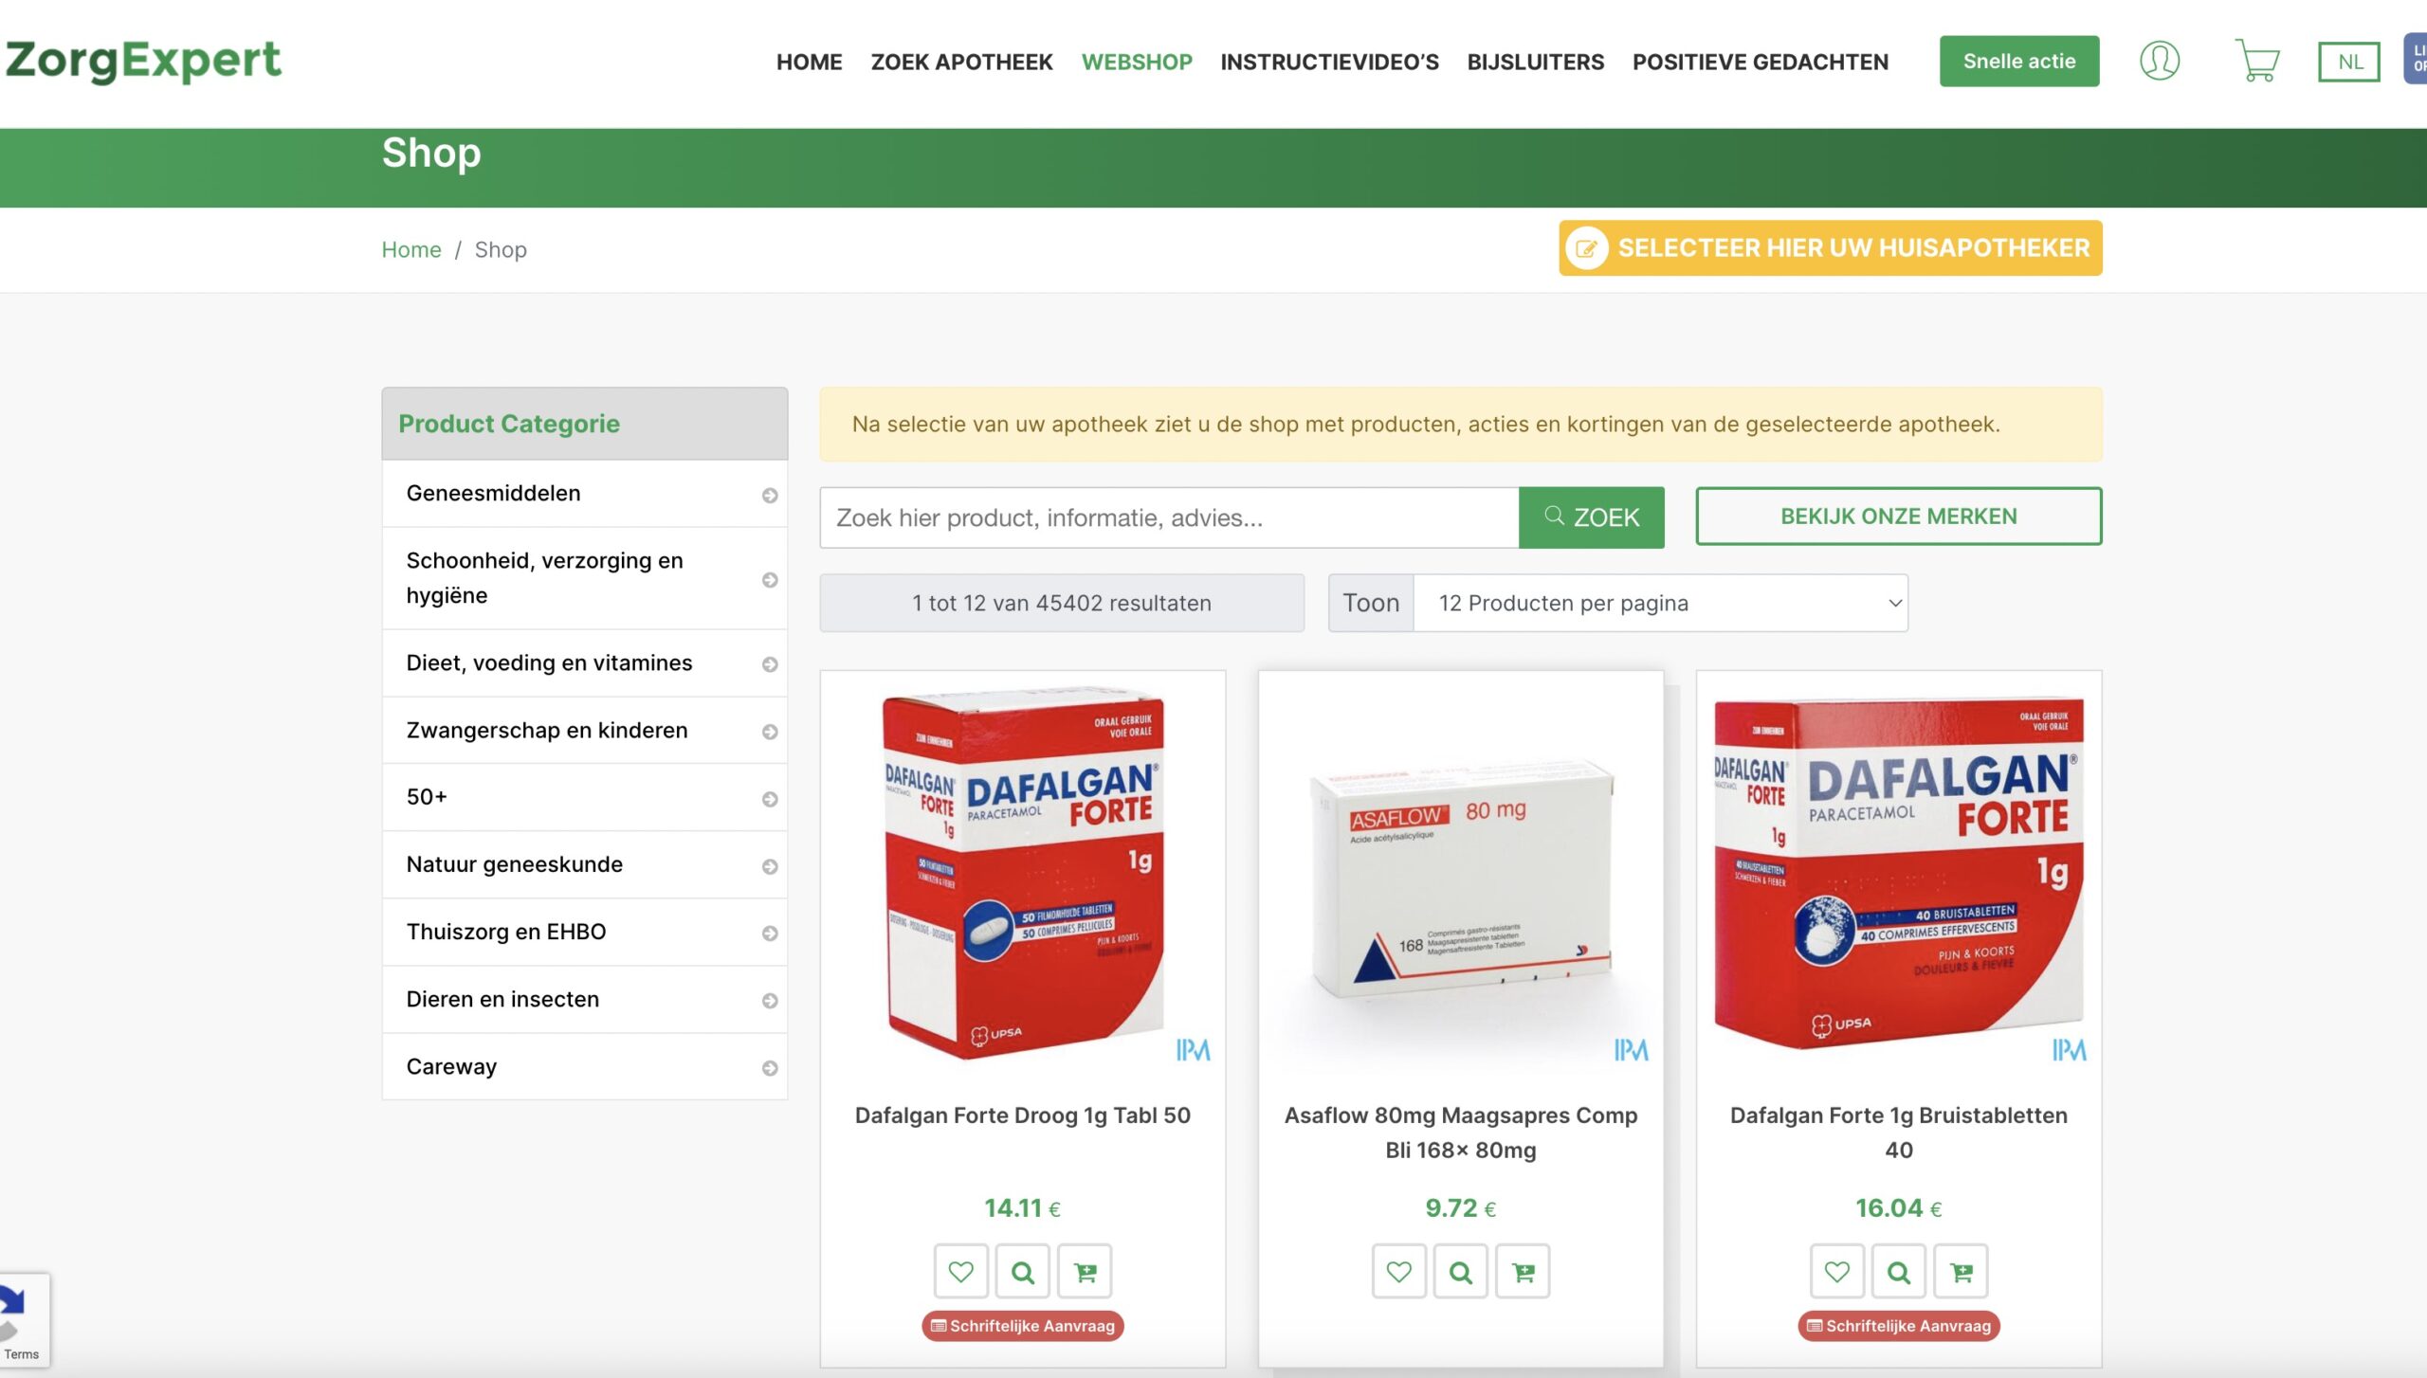The height and width of the screenshot is (1378, 2427).
Task: Switch language with NL selector
Action: [2349, 62]
